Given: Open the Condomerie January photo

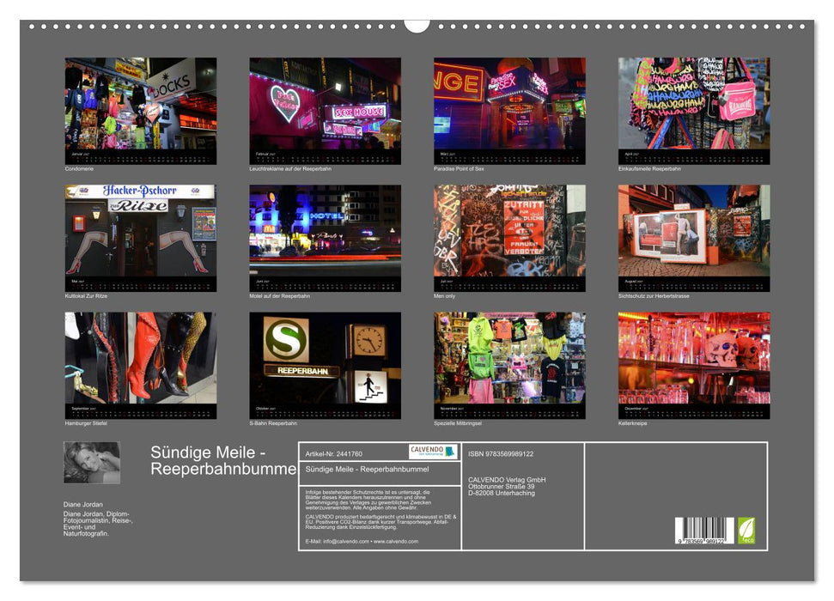Looking at the screenshot, I should click(140, 111).
